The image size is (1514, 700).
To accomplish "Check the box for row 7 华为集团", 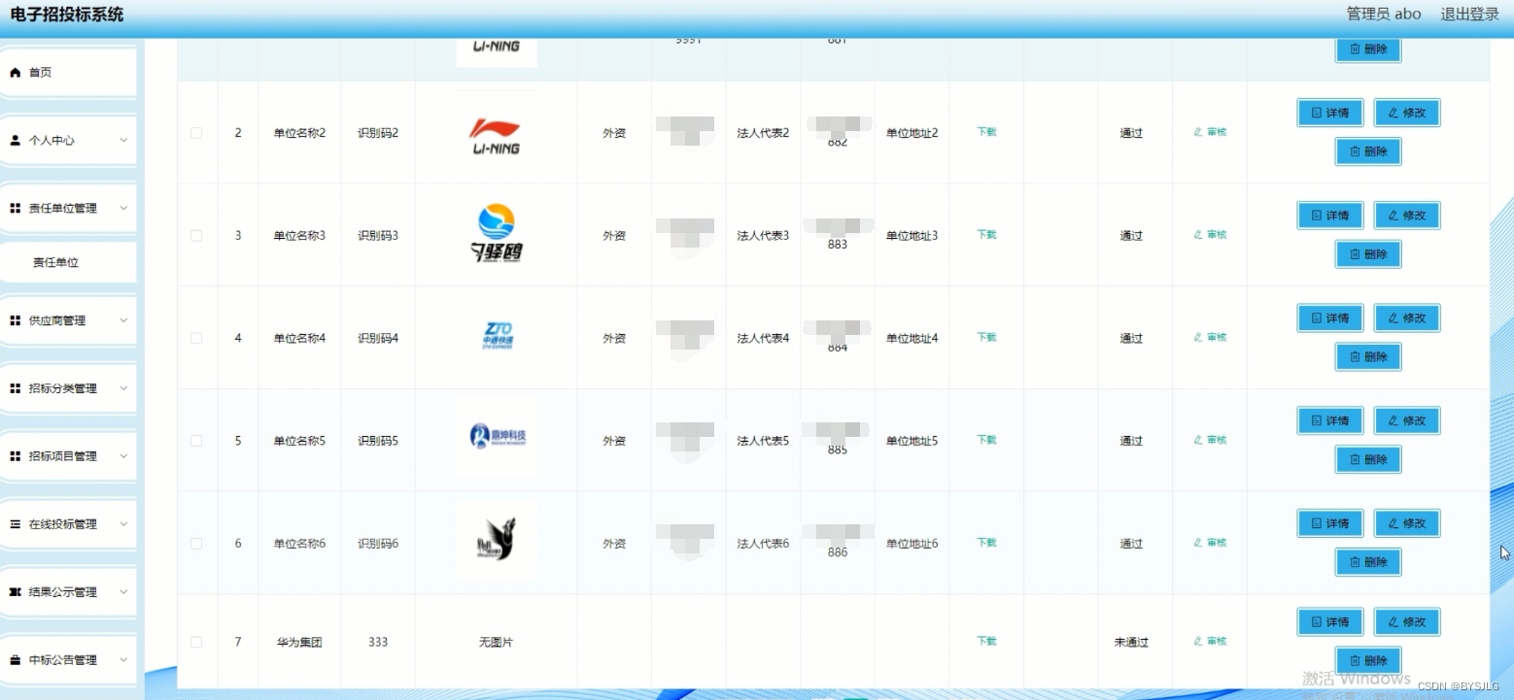I will tap(196, 643).
